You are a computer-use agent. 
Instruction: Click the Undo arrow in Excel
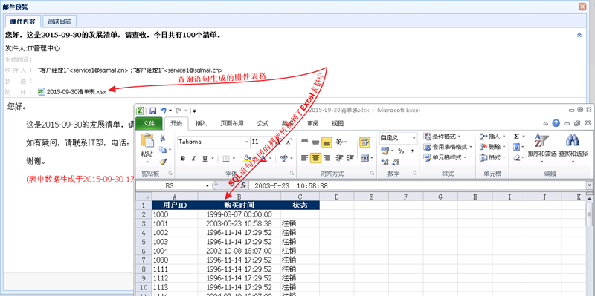[x=164, y=111]
